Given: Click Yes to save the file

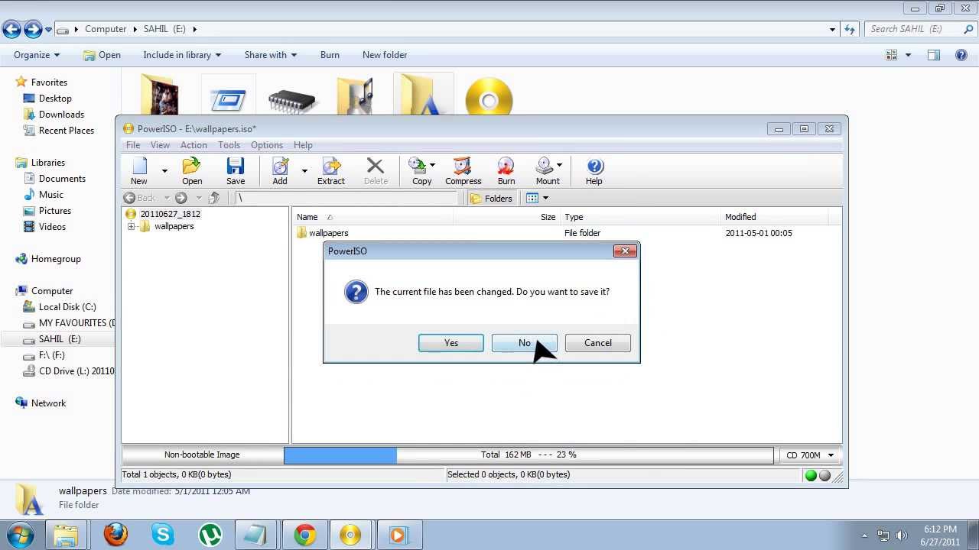Looking at the screenshot, I should point(451,343).
